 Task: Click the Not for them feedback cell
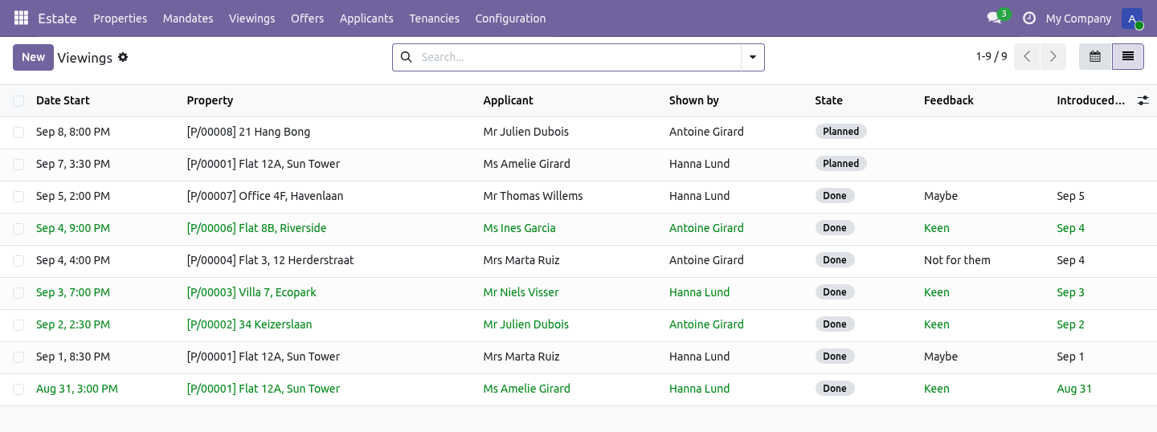point(957,260)
